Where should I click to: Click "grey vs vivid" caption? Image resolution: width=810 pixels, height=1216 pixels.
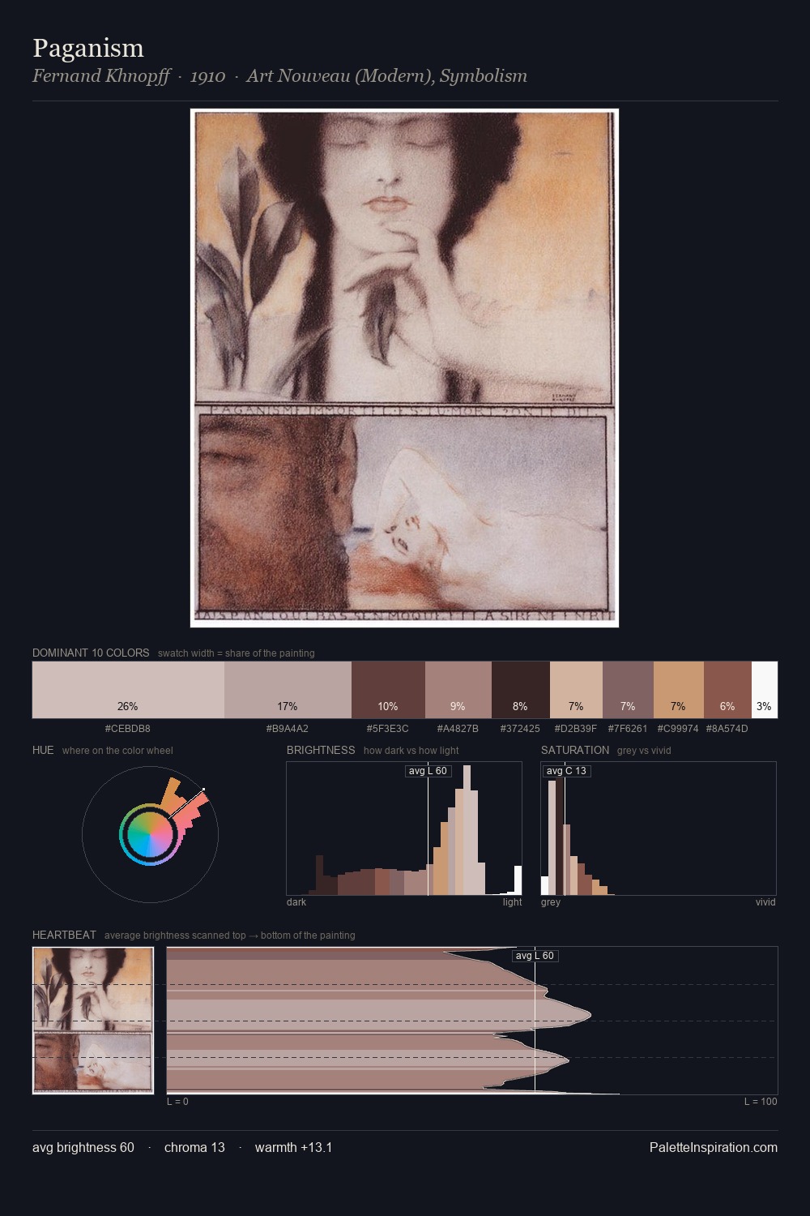[x=644, y=751]
